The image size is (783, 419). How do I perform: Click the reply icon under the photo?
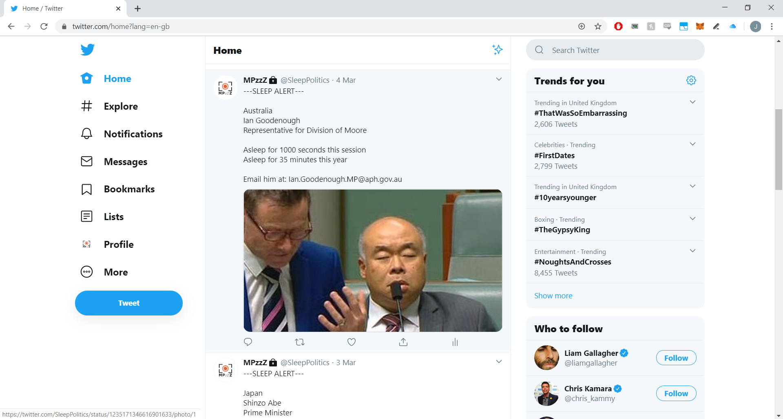248,342
